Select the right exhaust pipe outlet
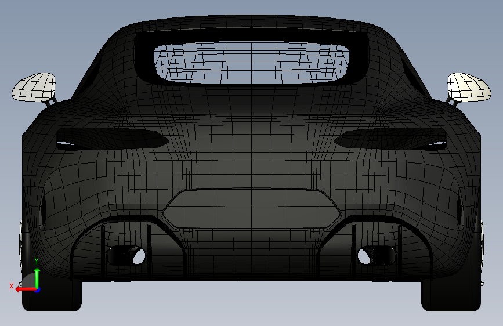This screenshot has width=503, height=326. tap(377, 255)
